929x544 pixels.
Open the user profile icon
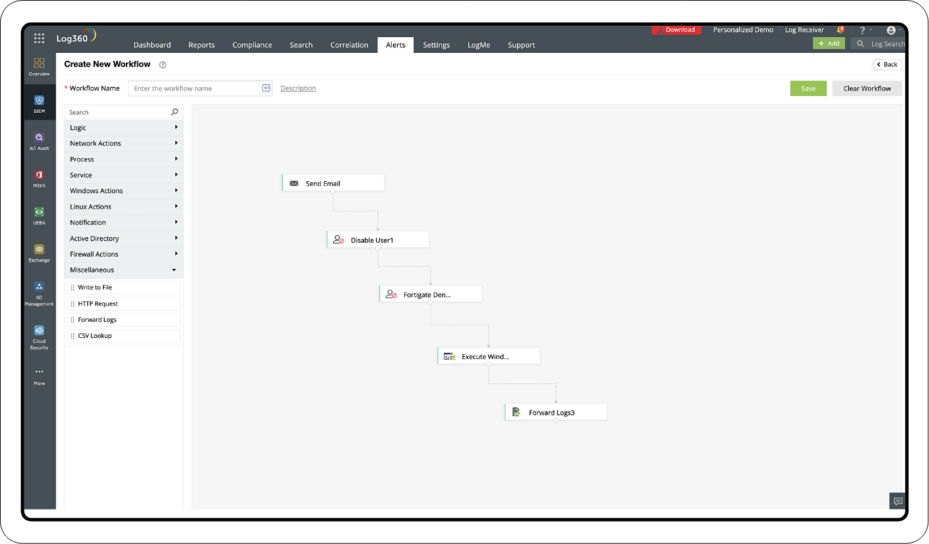pos(890,30)
